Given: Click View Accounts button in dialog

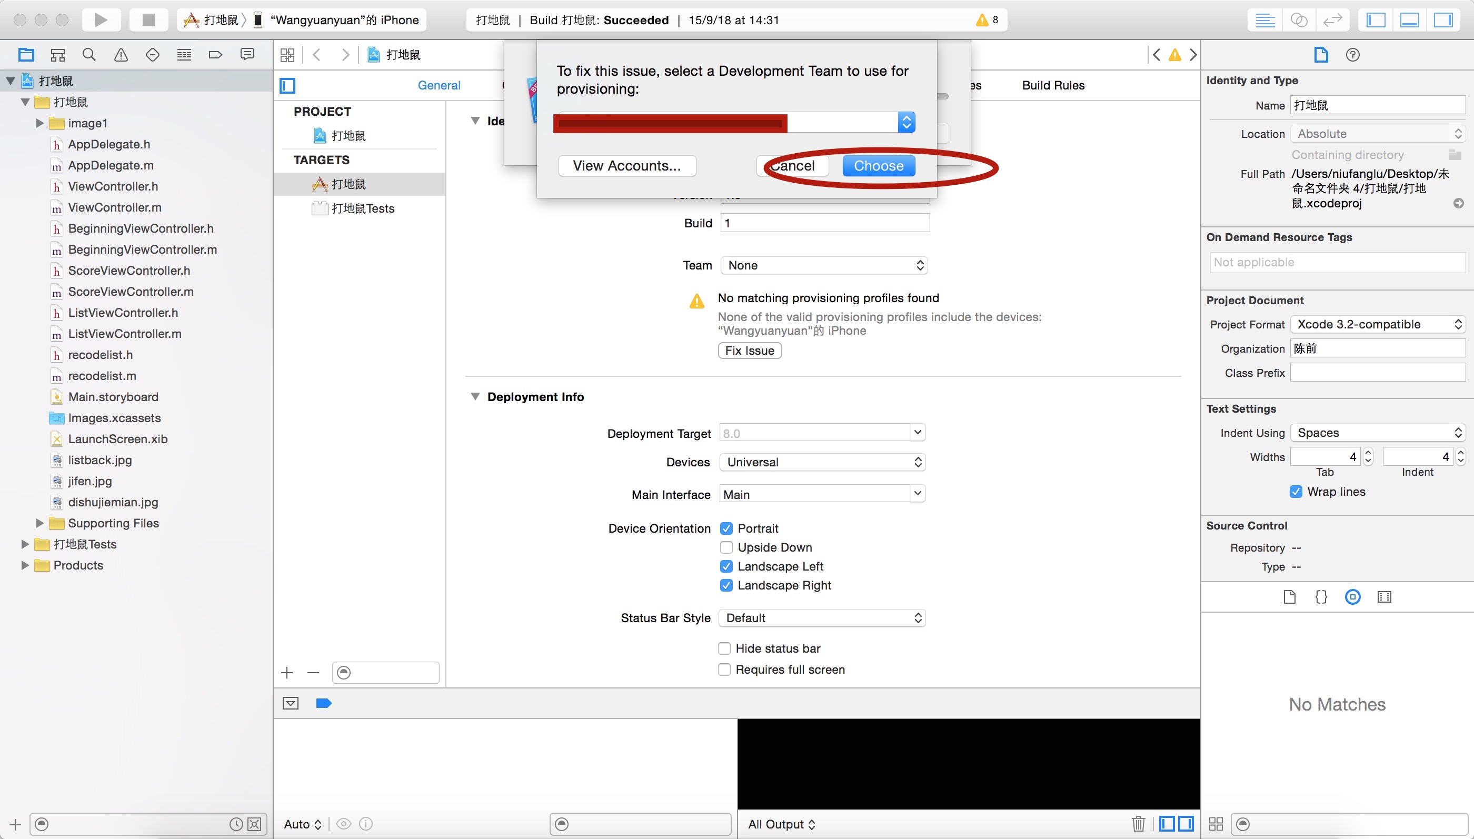Looking at the screenshot, I should click(625, 165).
